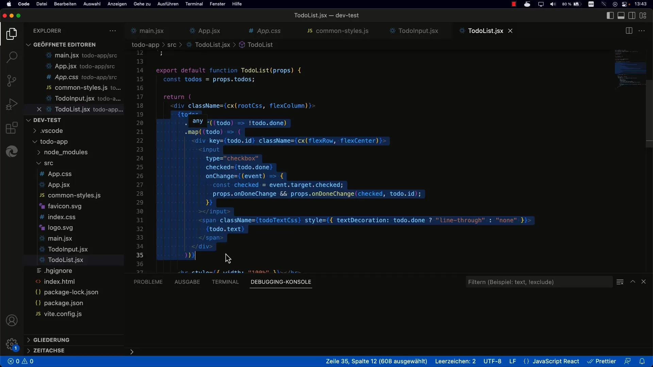Close the TodoList.jsx tab
Image resolution: width=653 pixels, height=367 pixels.
click(x=510, y=31)
